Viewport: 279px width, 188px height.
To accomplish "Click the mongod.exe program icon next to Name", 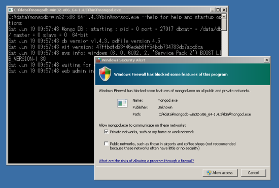I will pyautogui.click(x=122, y=103).
